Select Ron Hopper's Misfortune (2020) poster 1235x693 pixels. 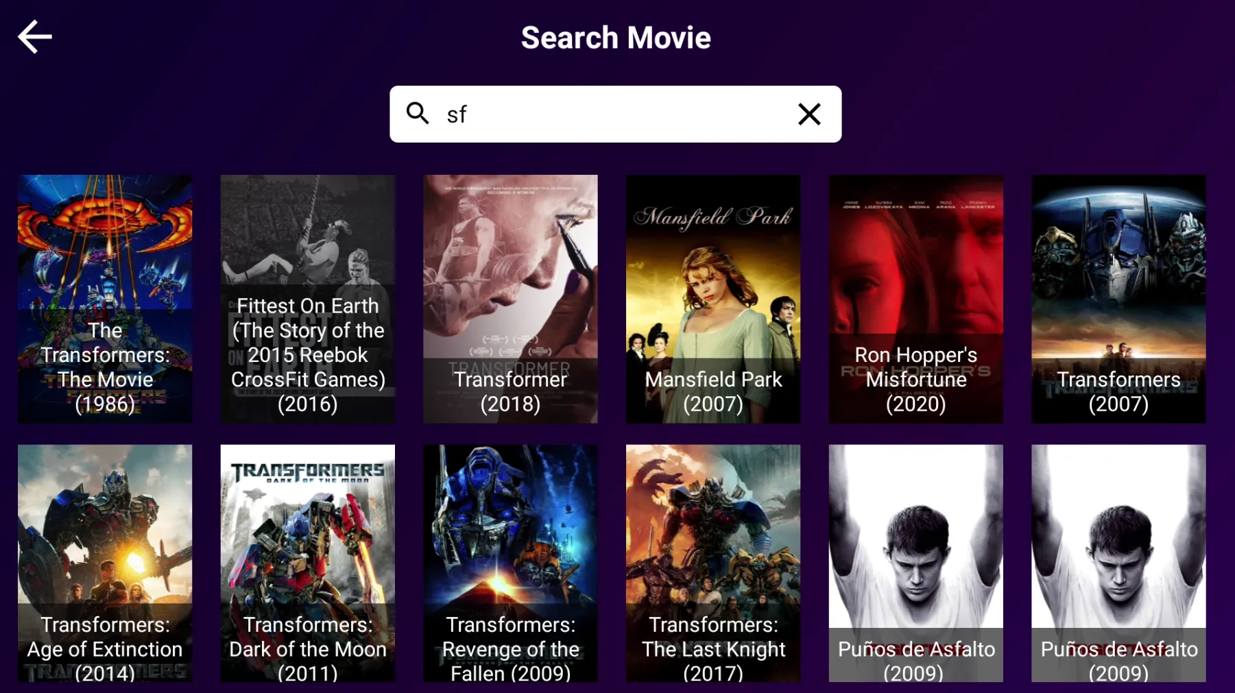coord(916,299)
